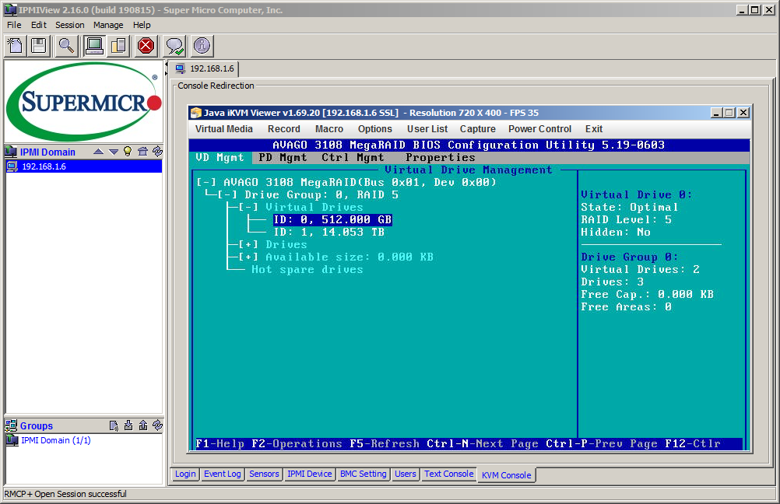Click the red stop X toolbar icon

(146, 46)
